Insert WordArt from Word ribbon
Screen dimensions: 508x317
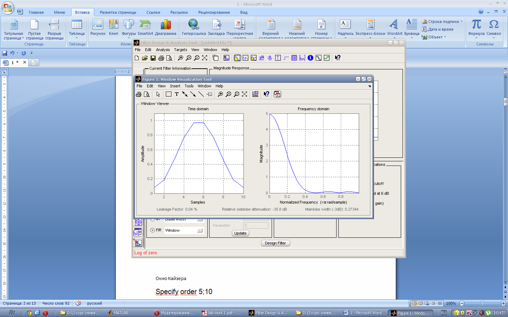click(x=394, y=28)
